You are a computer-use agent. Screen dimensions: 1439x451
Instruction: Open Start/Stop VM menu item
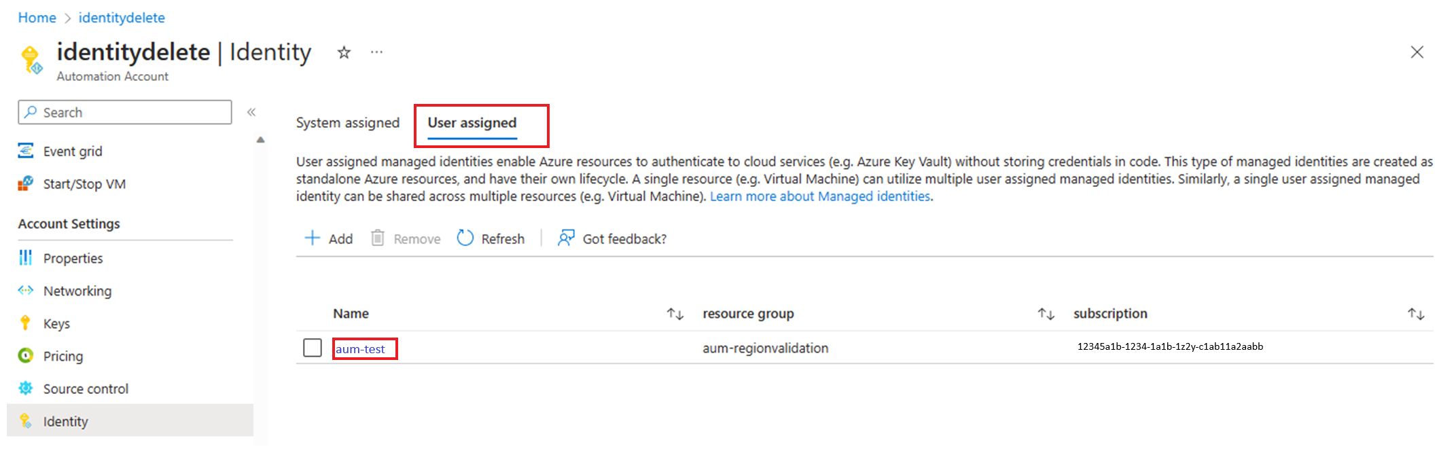tap(84, 184)
